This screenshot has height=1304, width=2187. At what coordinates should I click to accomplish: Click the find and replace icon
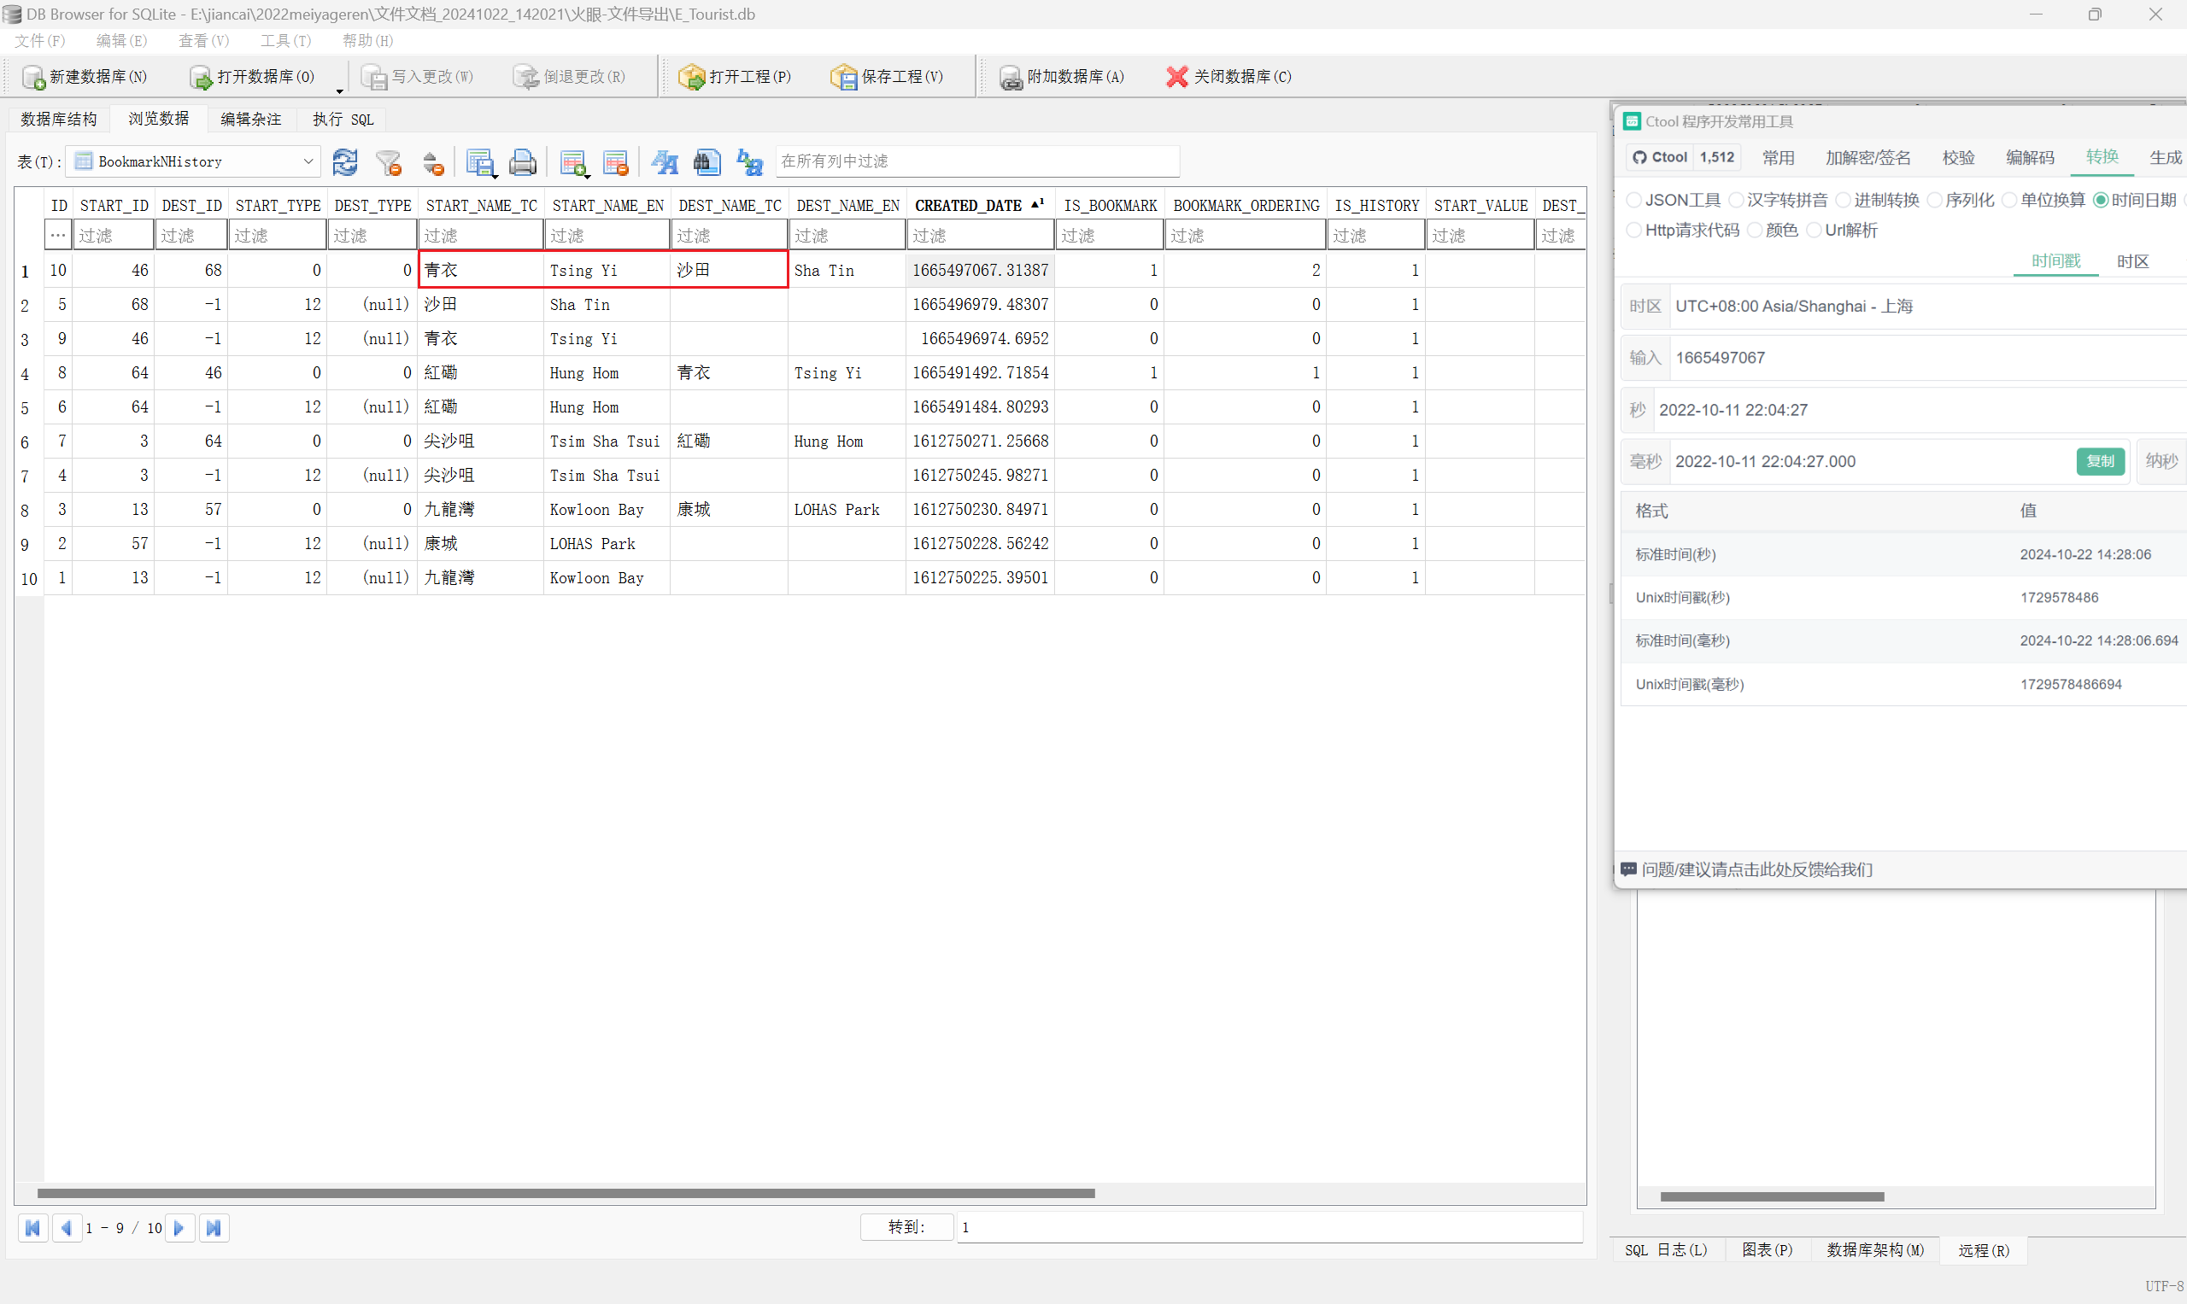pyautogui.click(x=750, y=161)
